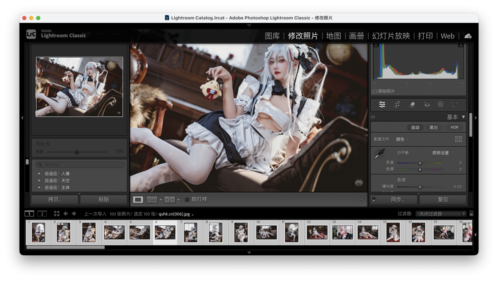Open the Masking tool circle icon
Viewport: 498px width, 281px height.
440,104
